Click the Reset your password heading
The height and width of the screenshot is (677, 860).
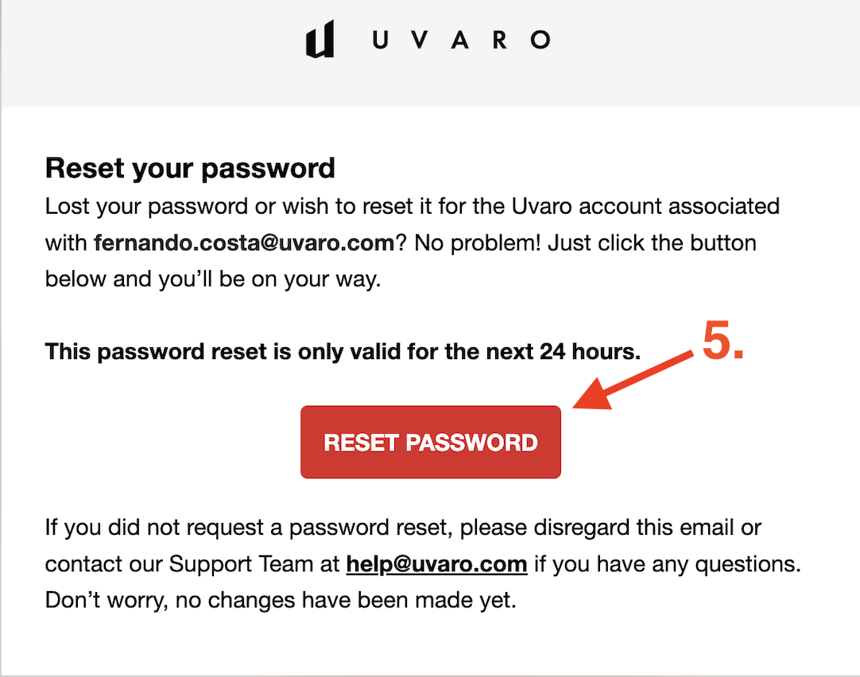[190, 168]
